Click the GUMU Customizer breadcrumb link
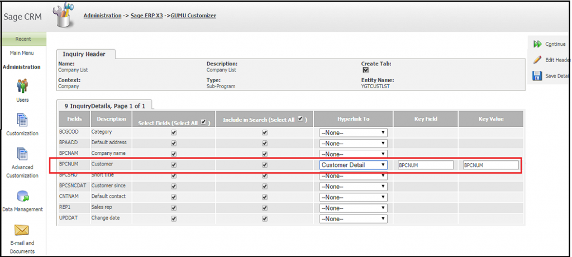 (193, 16)
